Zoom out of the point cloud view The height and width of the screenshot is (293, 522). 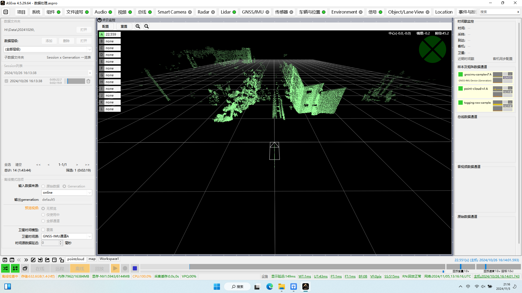tap(147, 26)
